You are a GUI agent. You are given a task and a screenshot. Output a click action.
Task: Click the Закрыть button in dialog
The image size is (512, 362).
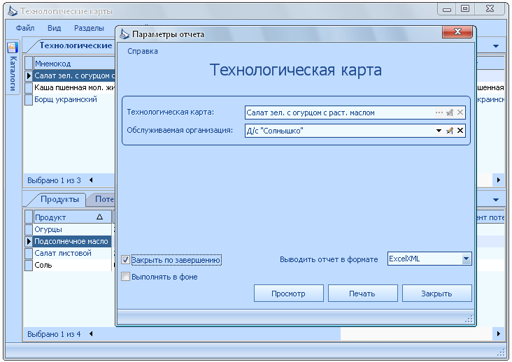(436, 294)
